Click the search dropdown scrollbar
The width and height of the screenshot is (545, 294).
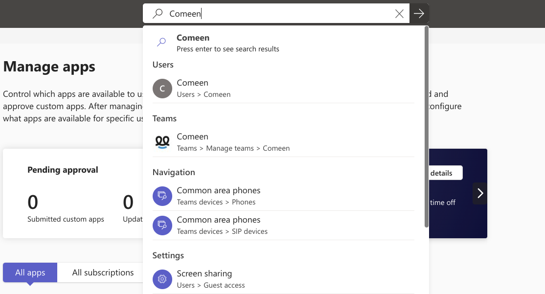tap(427, 127)
